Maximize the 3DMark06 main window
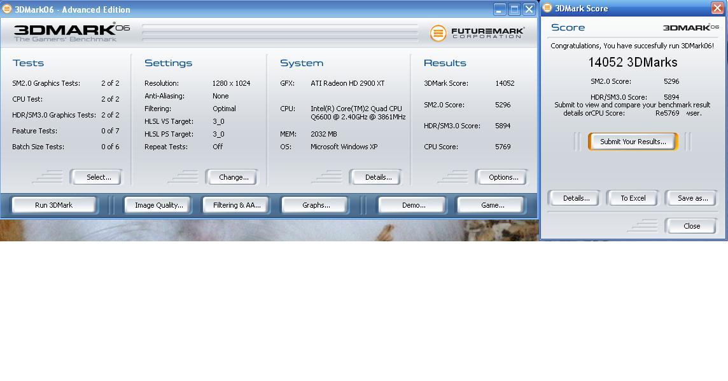 coord(514,10)
